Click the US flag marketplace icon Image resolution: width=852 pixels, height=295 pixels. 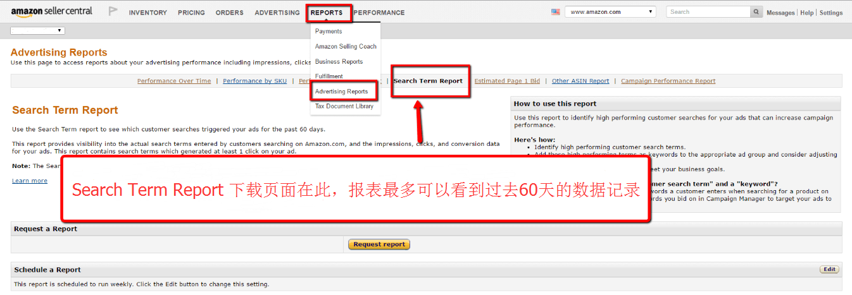click(556, 12)
